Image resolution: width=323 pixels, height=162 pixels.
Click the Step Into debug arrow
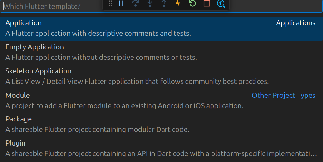(150, 3)
